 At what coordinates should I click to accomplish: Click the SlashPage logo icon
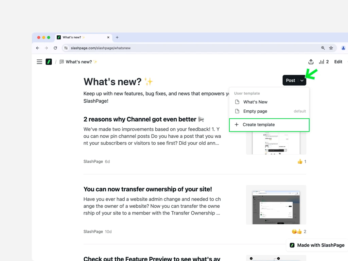[49, 62]
